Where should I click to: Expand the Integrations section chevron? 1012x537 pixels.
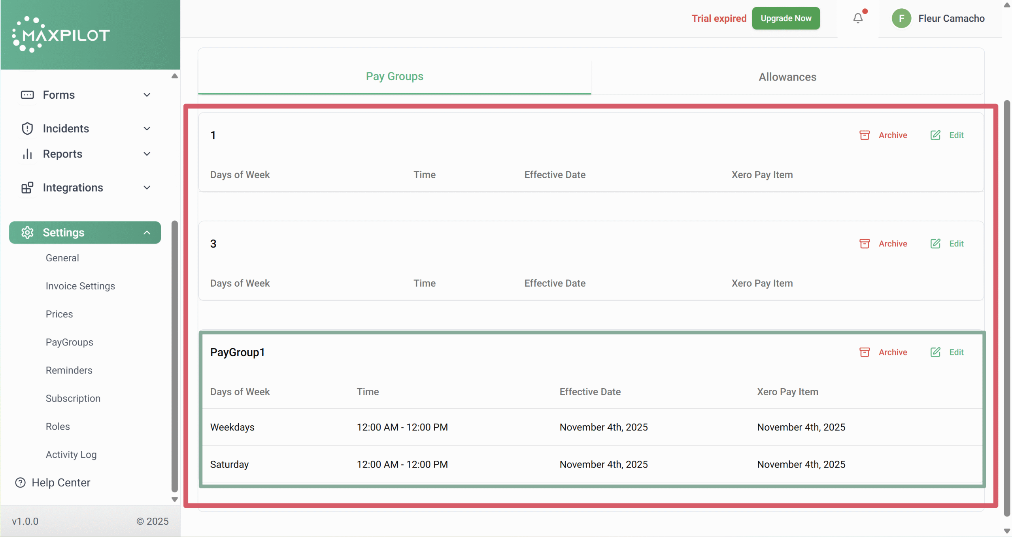[147, 188]
